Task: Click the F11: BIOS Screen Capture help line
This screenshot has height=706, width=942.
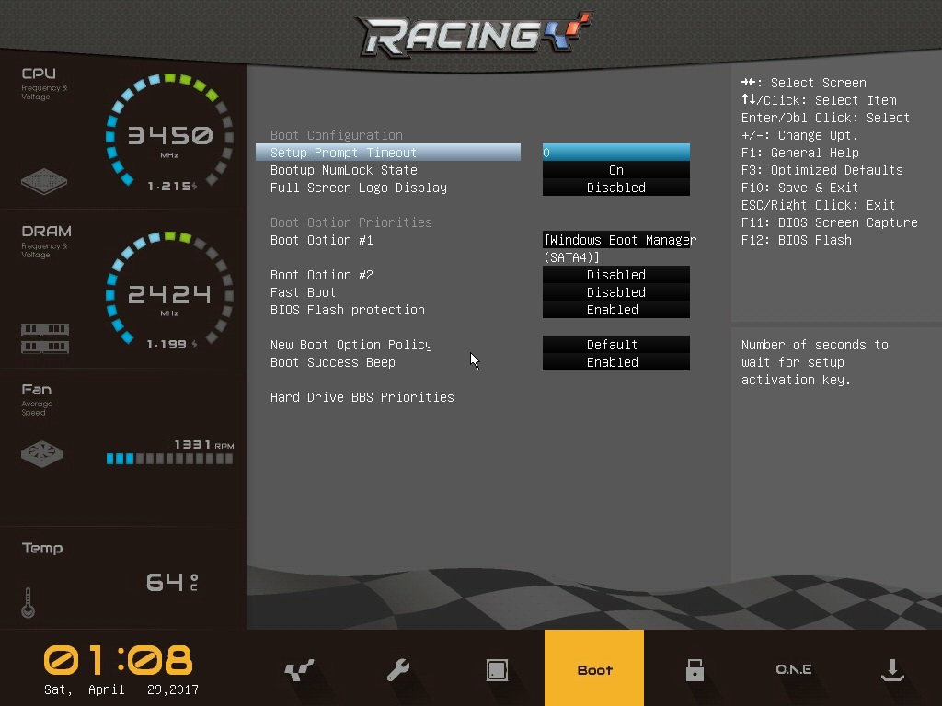Action: pos(829,222)
